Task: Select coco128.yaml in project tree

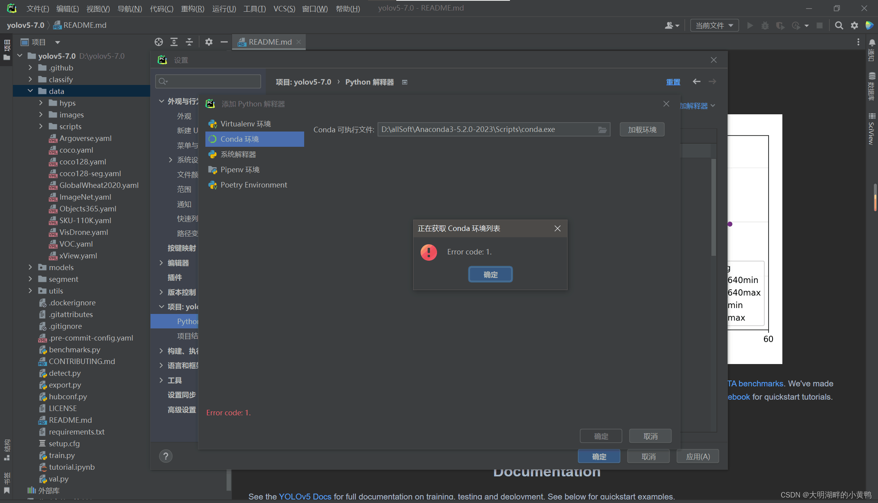Action: (83, 162)
